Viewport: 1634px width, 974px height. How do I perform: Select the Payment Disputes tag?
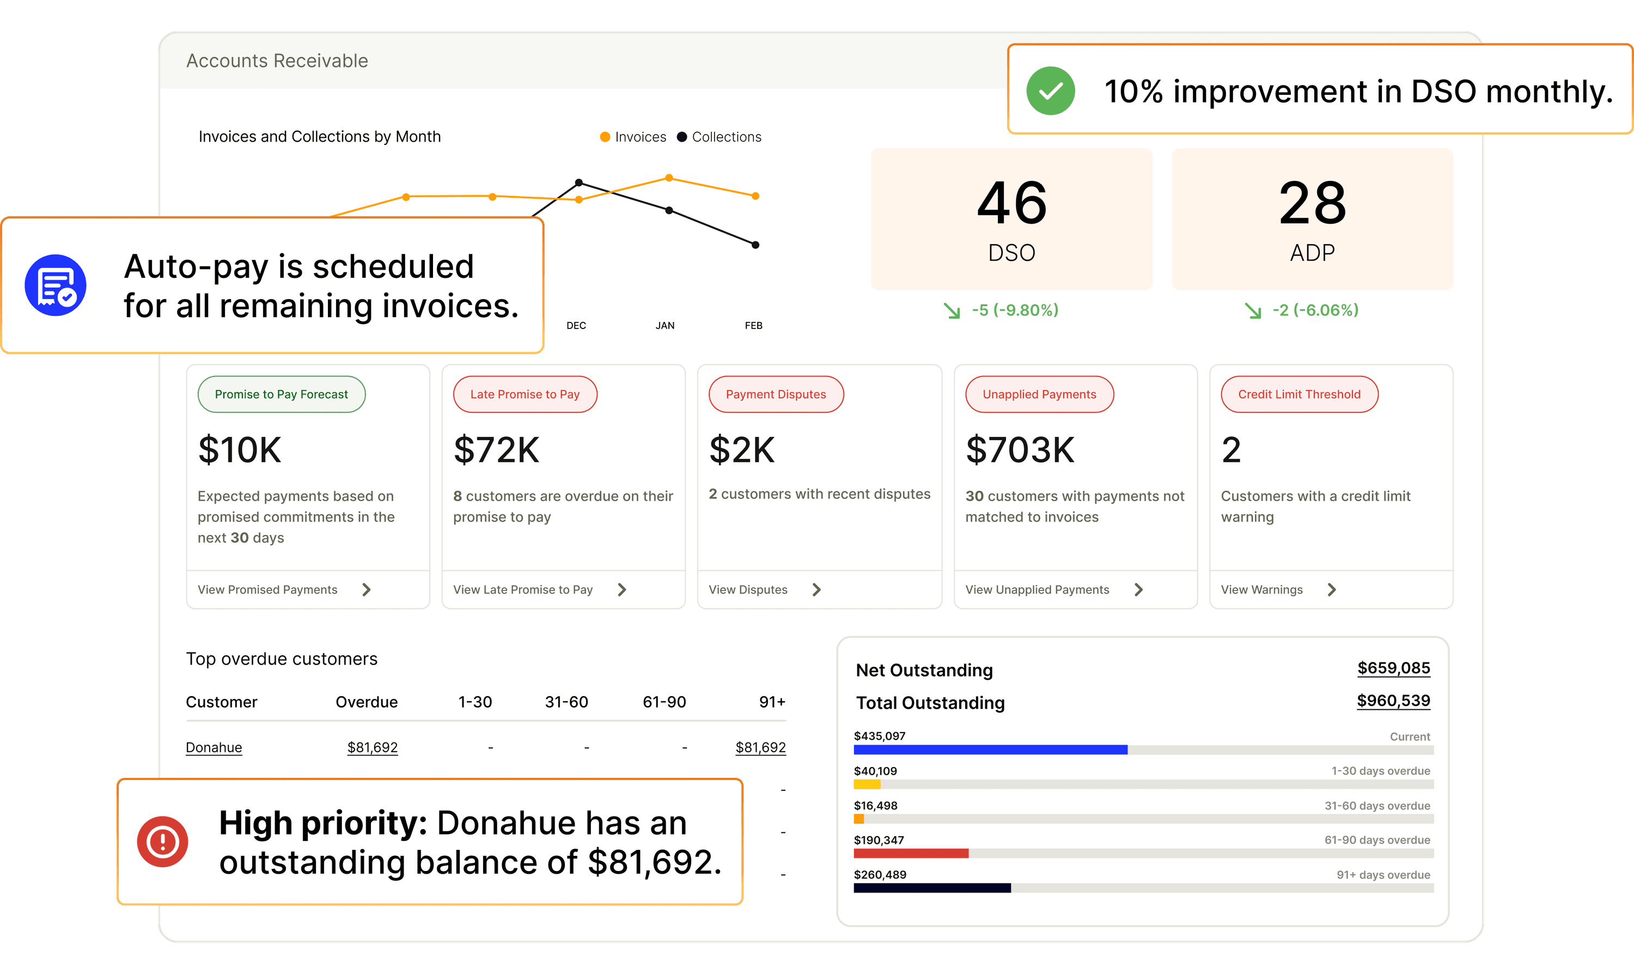coord(776,394)
